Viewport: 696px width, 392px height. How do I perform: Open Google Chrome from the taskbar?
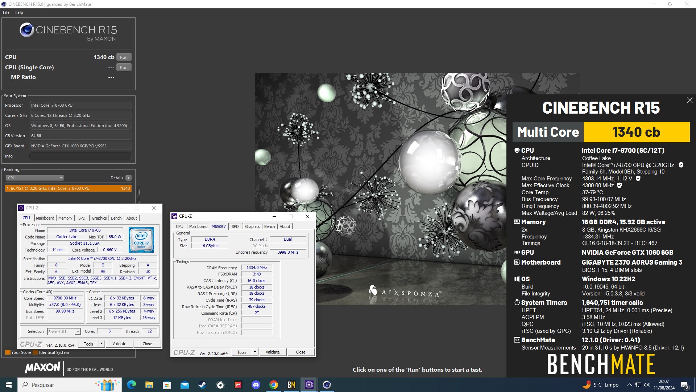[274, 385]
